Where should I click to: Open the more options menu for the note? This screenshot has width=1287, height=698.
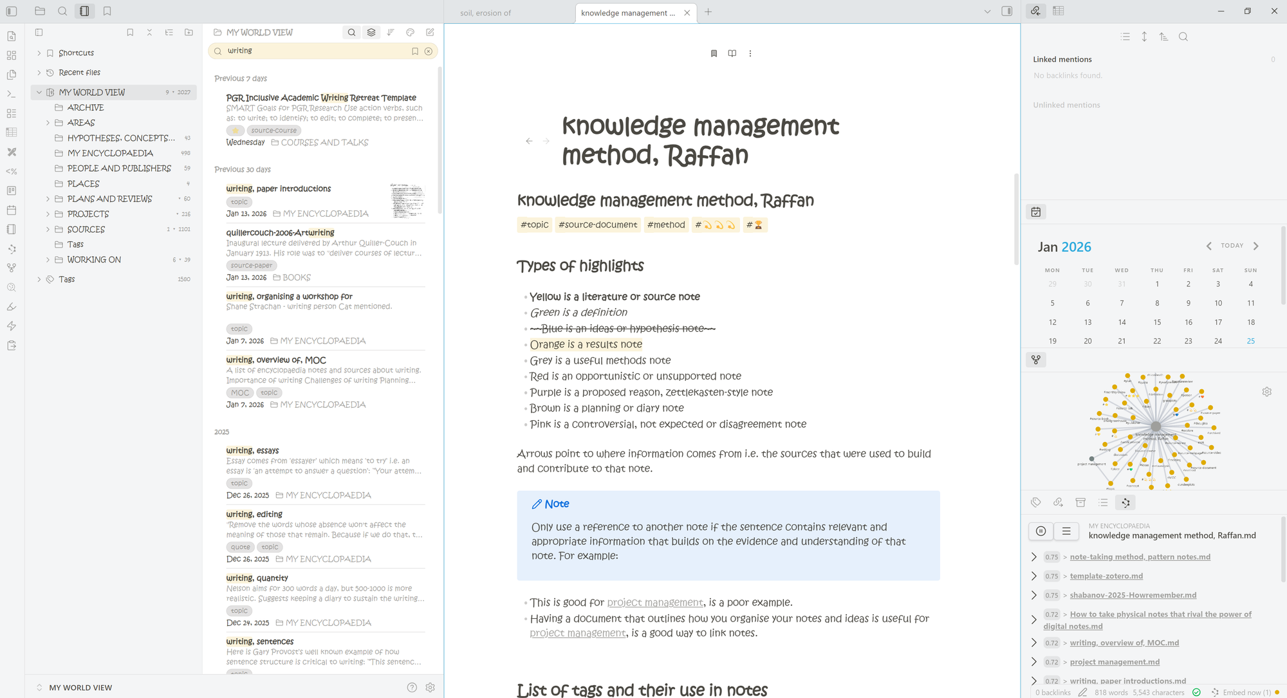click(750, 53)
